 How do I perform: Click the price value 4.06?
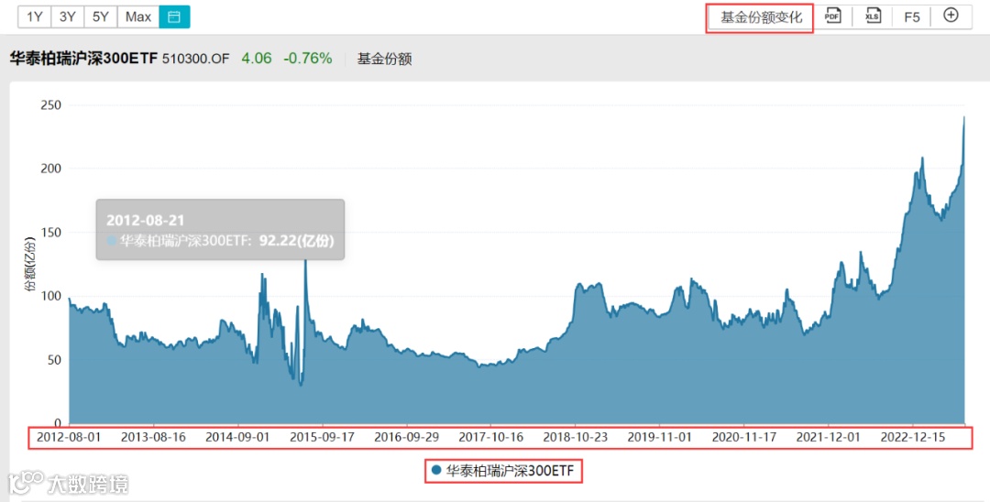coord(257,59)
